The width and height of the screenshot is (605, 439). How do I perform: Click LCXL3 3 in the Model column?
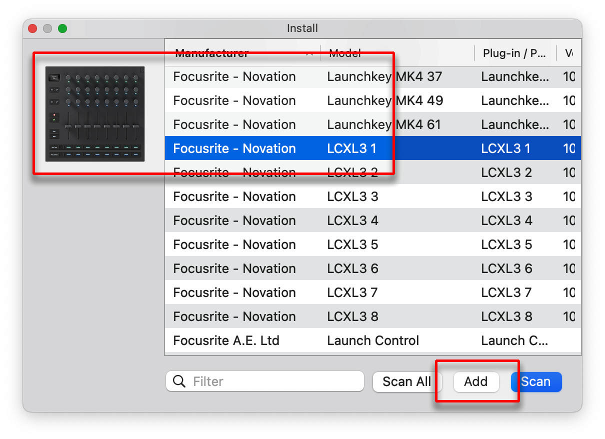point(352,196)
